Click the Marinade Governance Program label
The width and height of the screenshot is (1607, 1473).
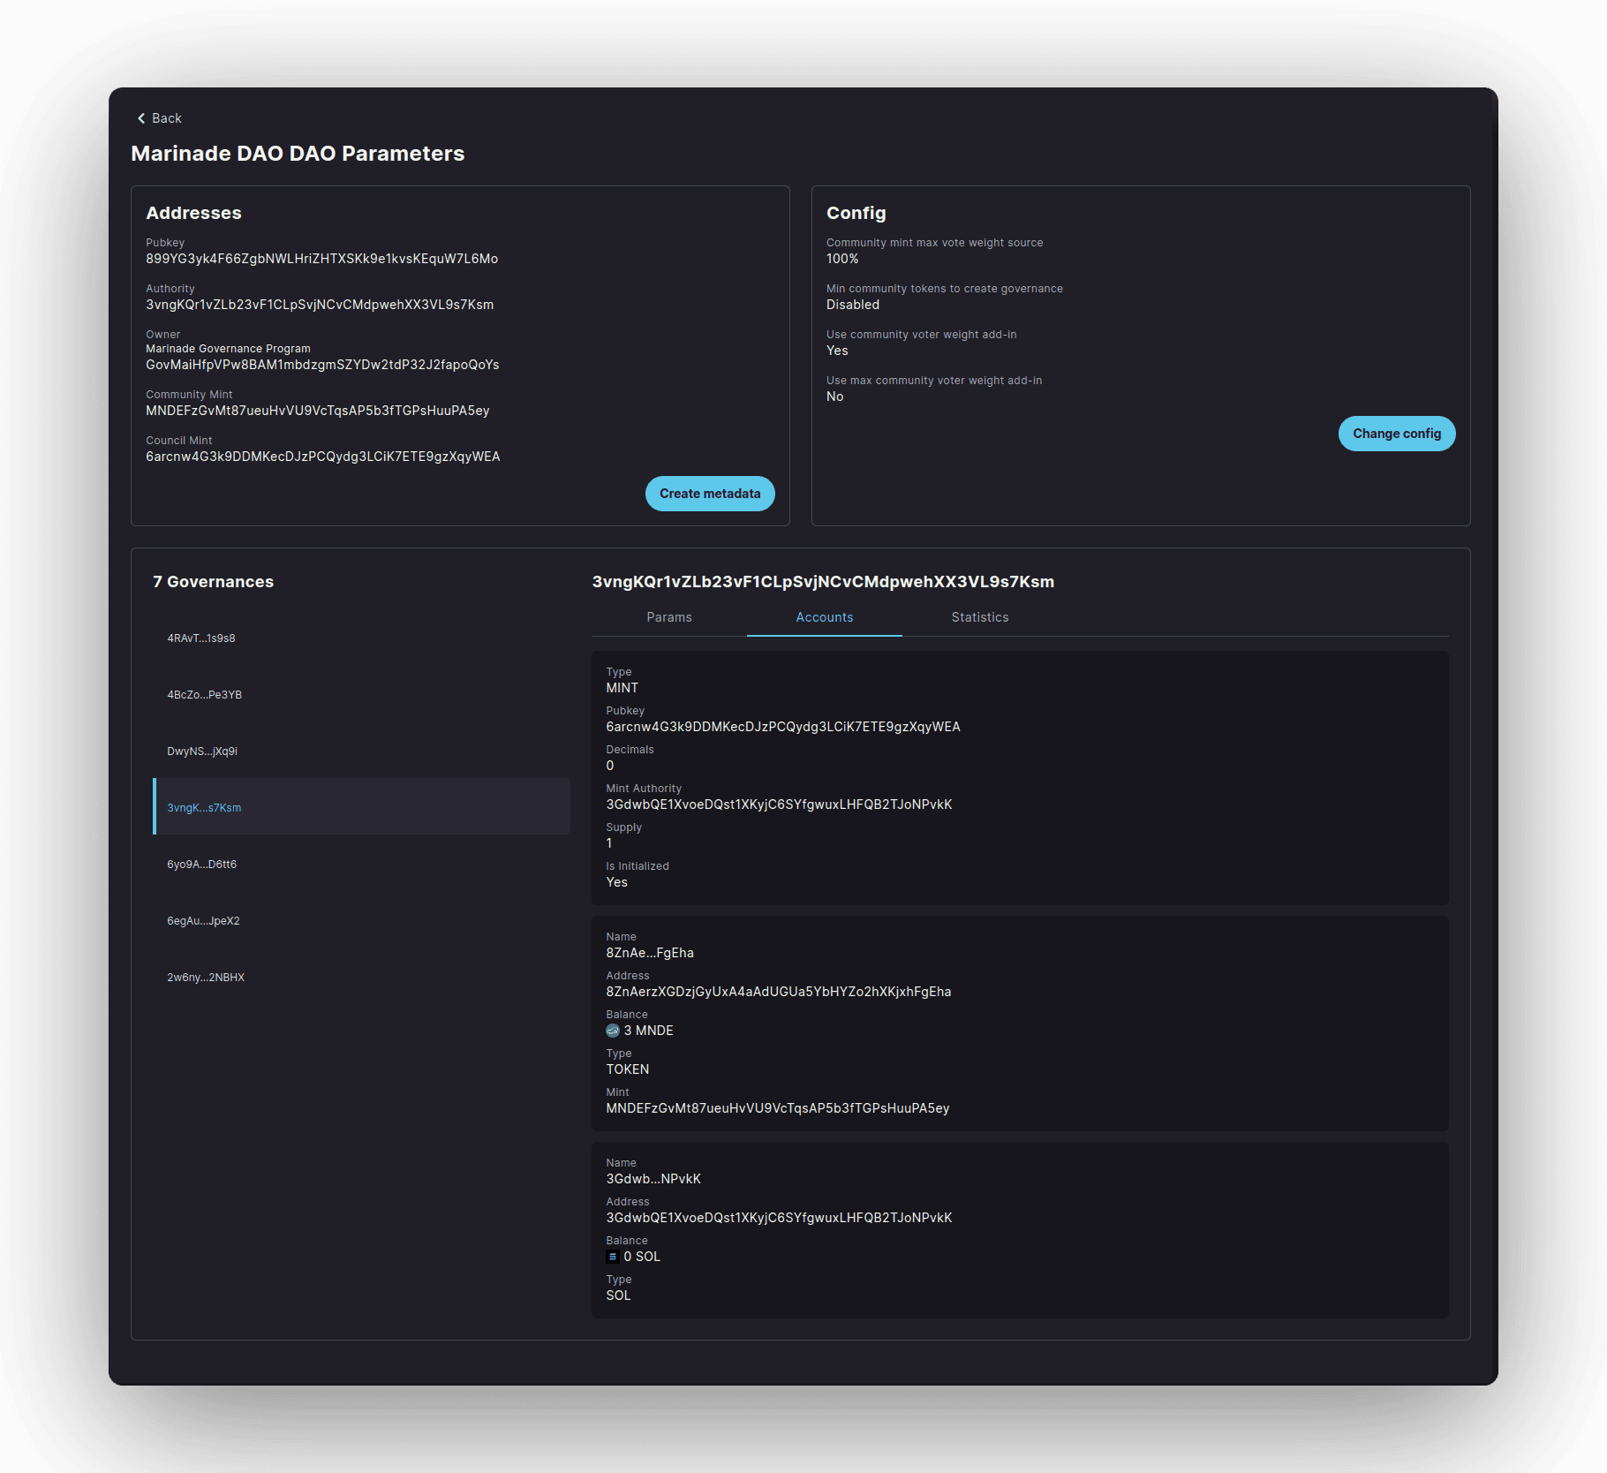tap(228, 349)
